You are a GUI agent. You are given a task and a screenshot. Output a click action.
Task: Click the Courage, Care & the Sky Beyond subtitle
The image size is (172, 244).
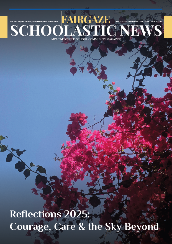coord(84,227)
